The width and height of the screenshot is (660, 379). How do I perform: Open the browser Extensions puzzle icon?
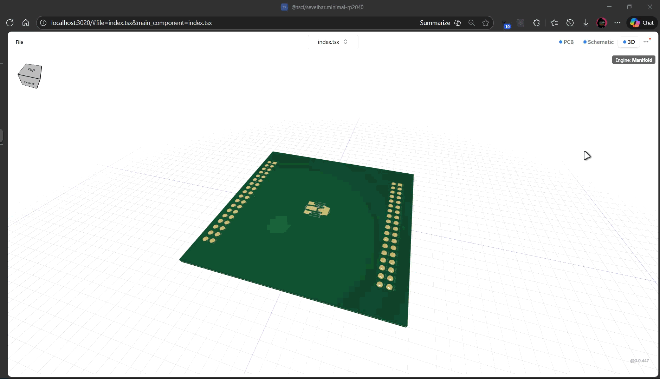pos(536,23)
